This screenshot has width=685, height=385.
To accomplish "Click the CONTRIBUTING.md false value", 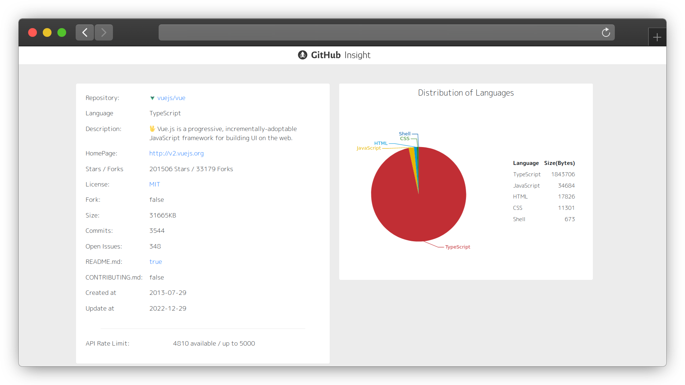I will 156,277.
